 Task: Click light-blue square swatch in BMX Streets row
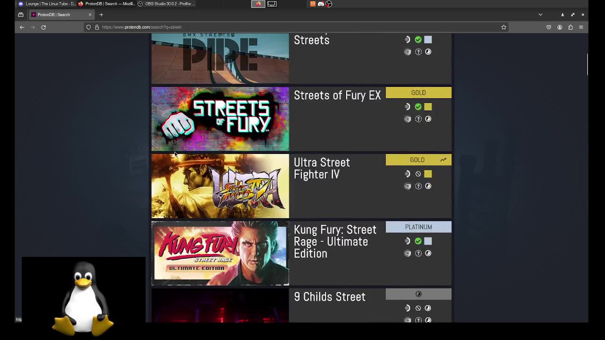tap(428, 40)
